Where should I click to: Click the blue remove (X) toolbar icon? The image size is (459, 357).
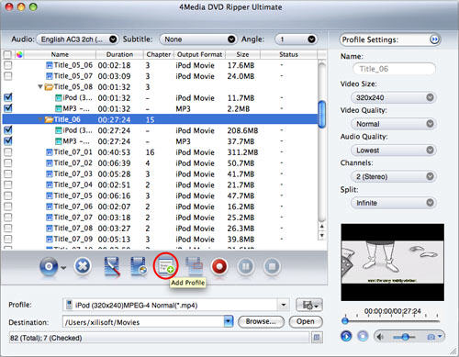tap(83, 266)
